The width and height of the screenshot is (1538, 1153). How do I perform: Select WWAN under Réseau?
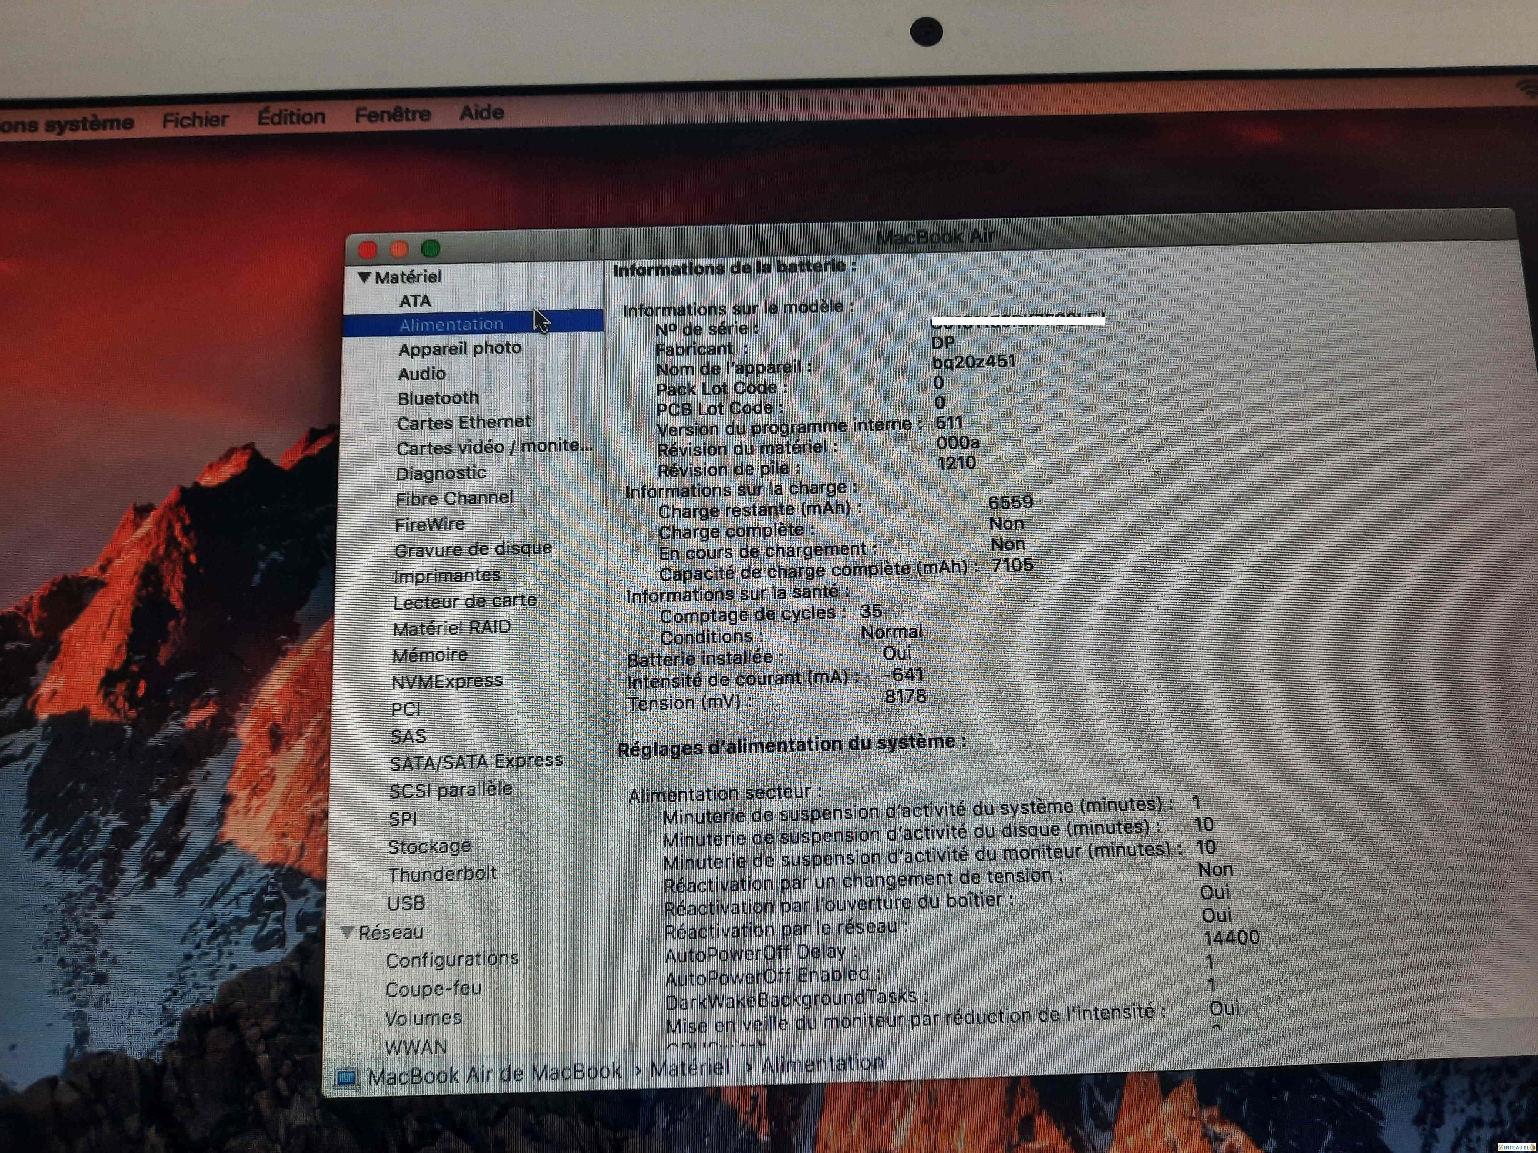(416, 1047)
